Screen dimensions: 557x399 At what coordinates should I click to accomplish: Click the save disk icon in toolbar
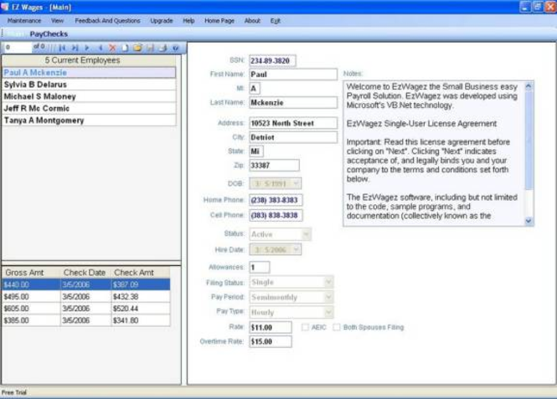[x=150, y=48]
